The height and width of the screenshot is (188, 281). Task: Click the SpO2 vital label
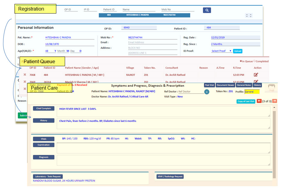point(171,139)
